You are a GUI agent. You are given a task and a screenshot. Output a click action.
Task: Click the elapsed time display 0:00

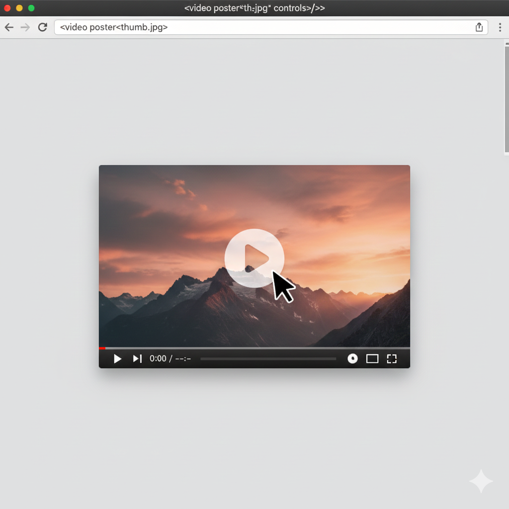pyautogui.click(x=157, y=358)
